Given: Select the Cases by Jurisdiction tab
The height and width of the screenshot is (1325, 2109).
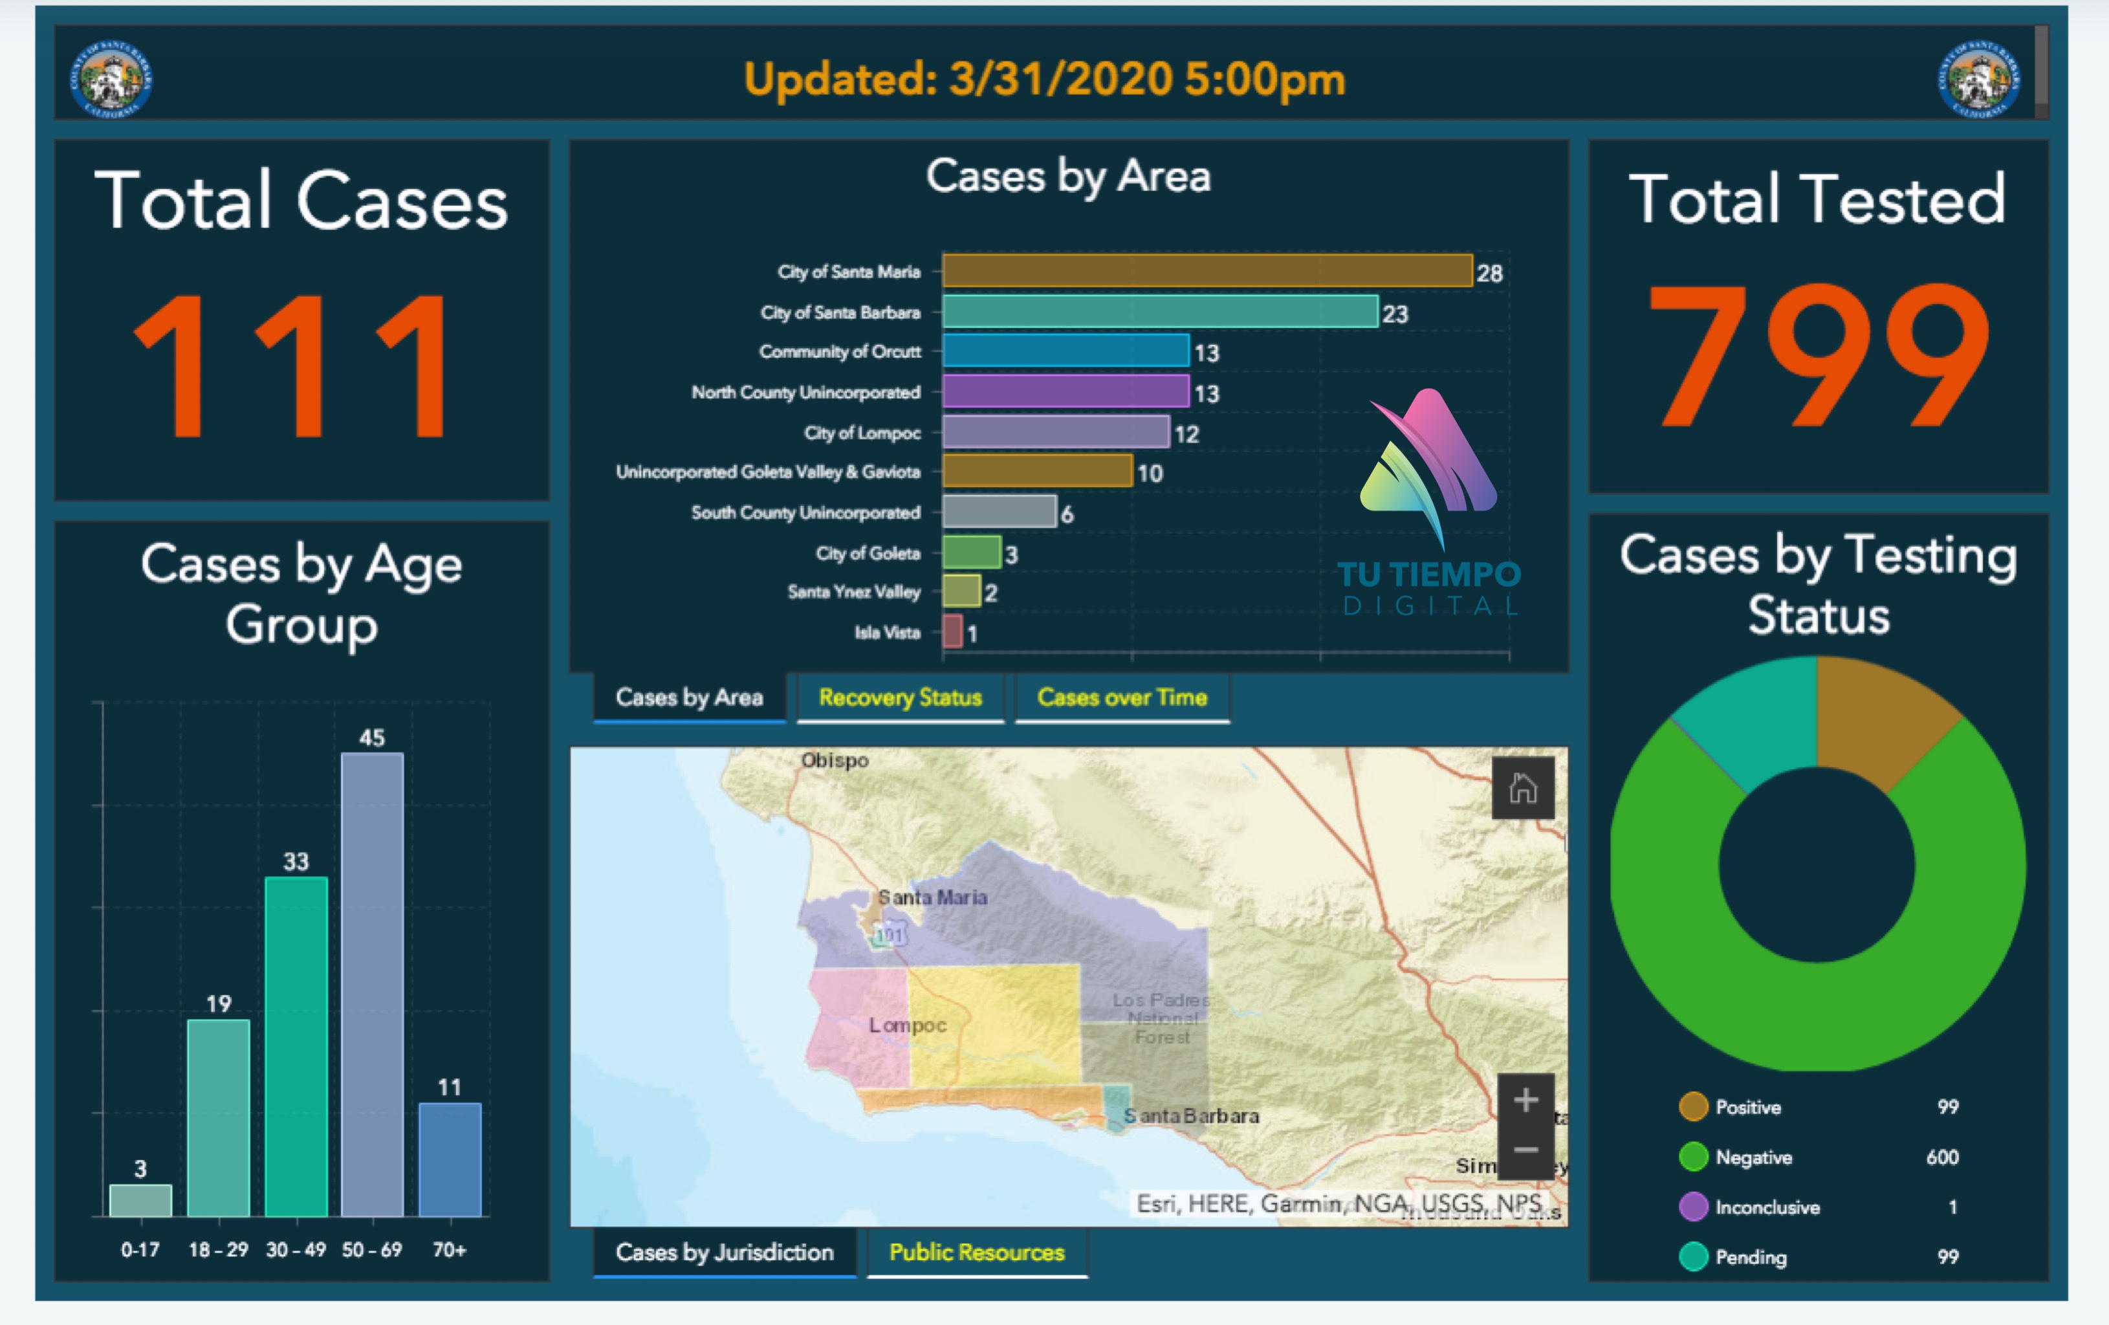Looking at the screenshot, I should pos(723,1253).
